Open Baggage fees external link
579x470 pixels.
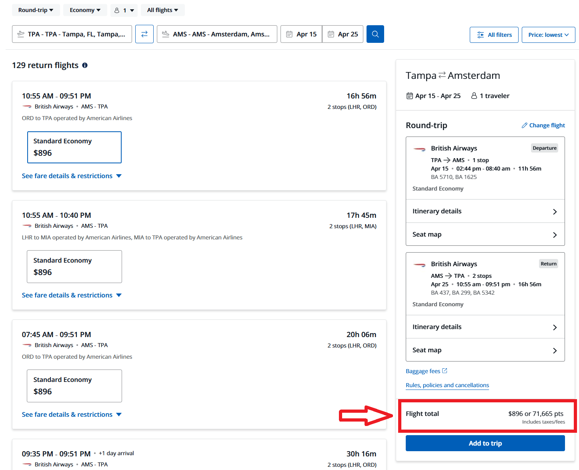coord(426,371)
